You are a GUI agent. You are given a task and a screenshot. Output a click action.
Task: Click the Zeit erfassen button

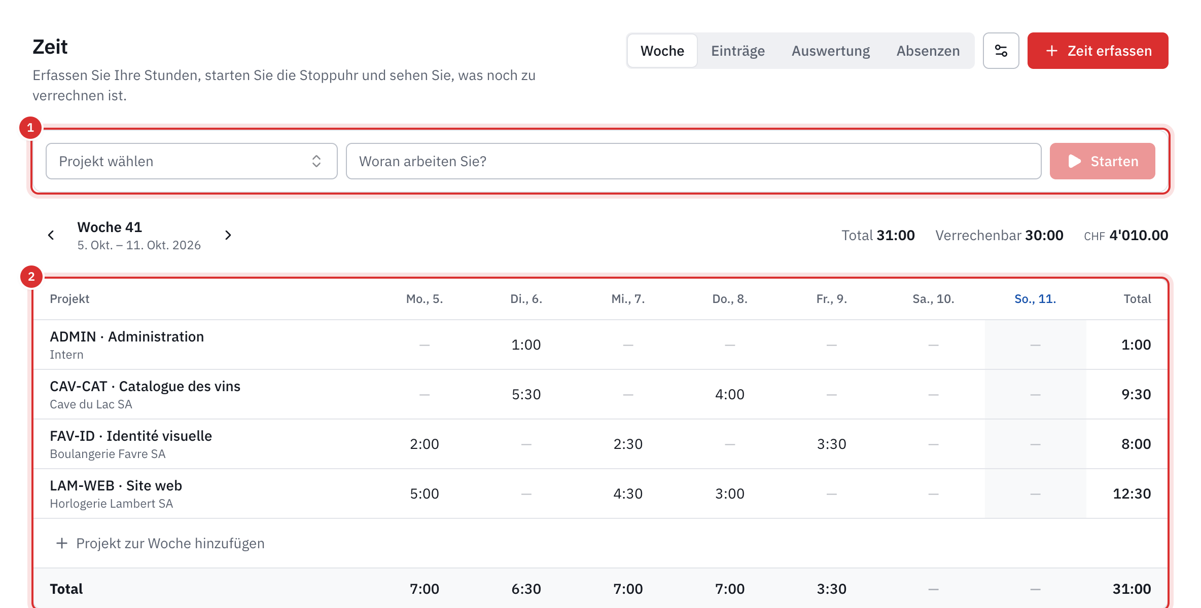[1098, 51]
